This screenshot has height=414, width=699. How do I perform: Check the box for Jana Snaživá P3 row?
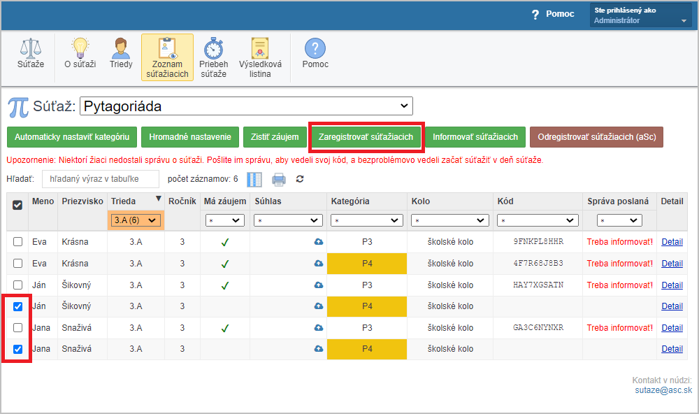[18, 327]
